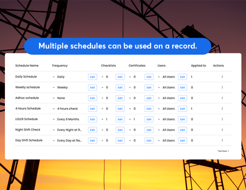Sort by Frequency column header
The width and height of the screenshot is (246, 190).
click(60, 66)
